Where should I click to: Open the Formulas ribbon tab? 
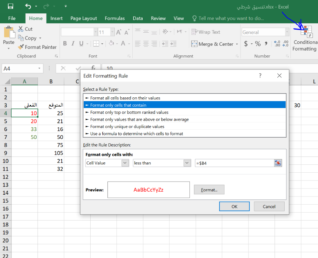coord(115,18)
